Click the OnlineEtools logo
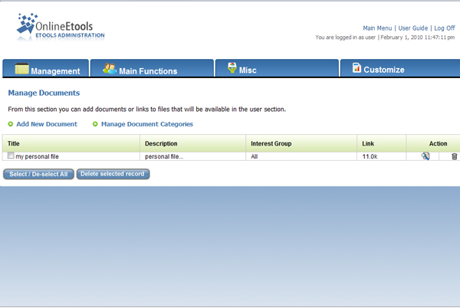 61,28
